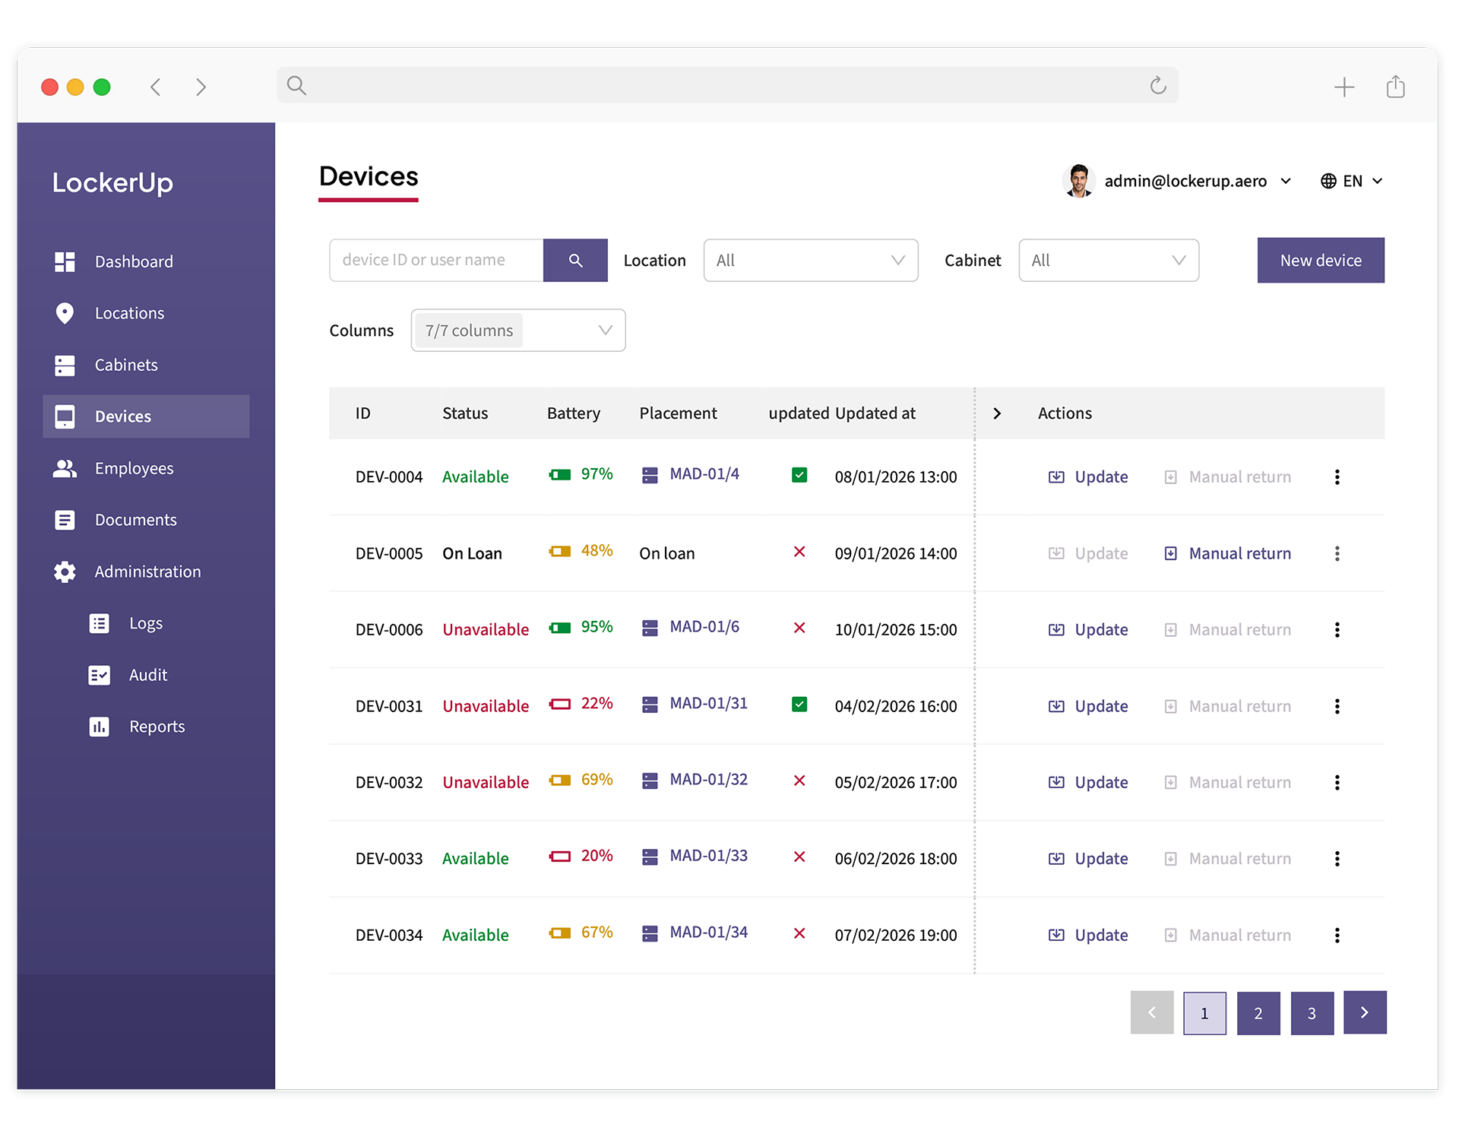Click the Devices tablet icon in sidebar

tap(65, 416)
